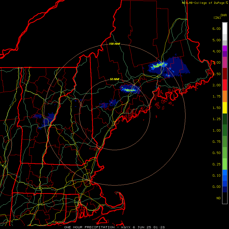The image size is (229, 229).
Task: Click the 100 NMI range ring label
Action: pos(114,44)
